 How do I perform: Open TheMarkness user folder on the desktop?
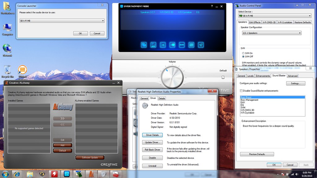7,8
